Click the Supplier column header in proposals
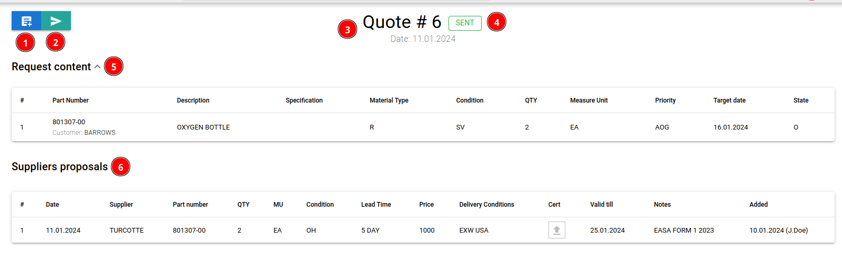 pos(121,205)
